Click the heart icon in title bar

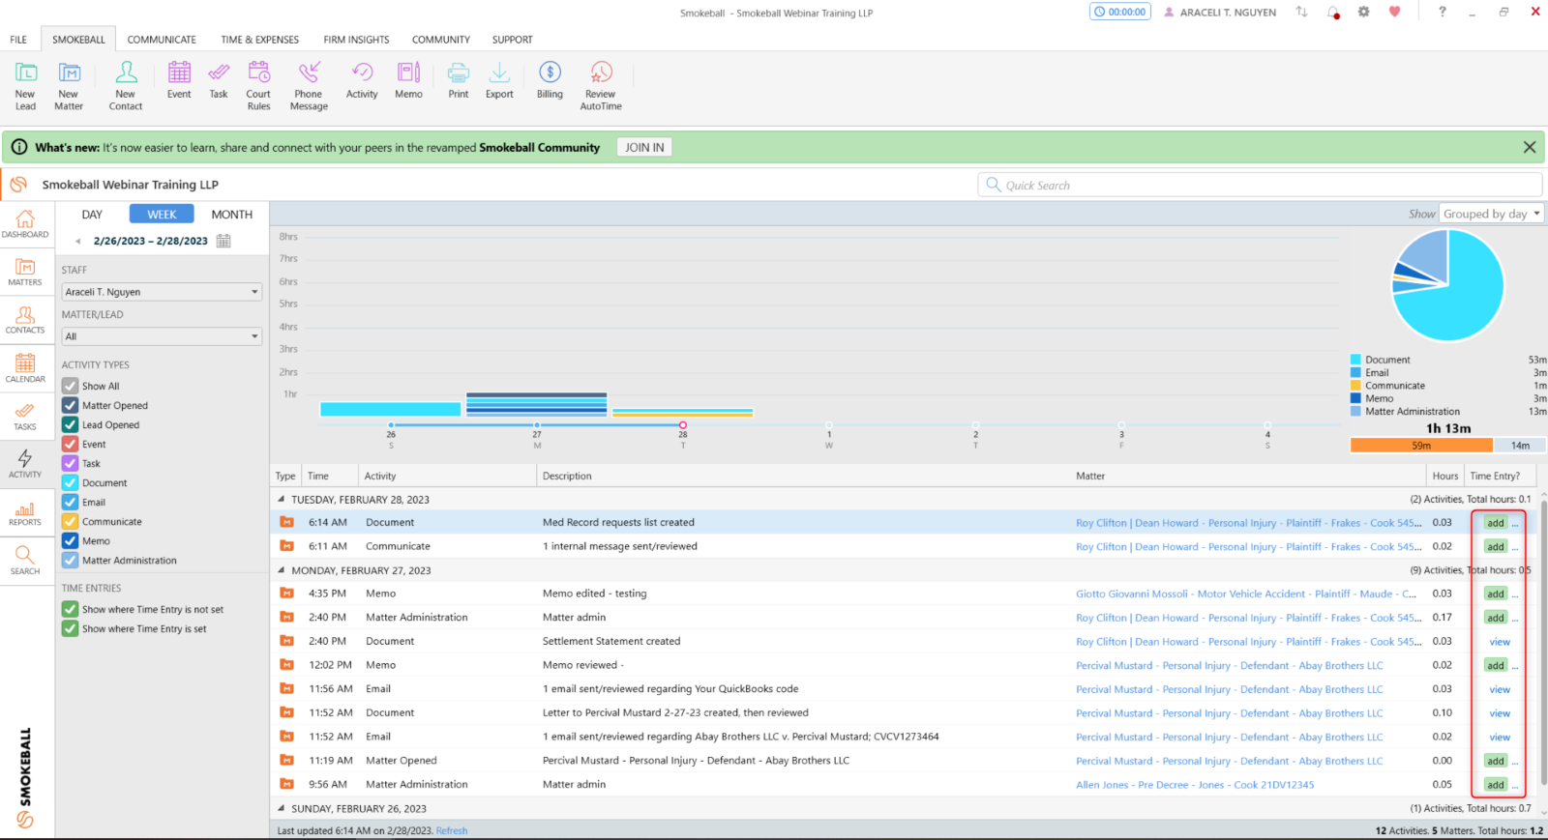click(1394, 13)
